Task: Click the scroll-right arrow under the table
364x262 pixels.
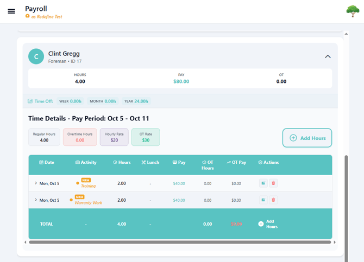Action: point(335,242)
